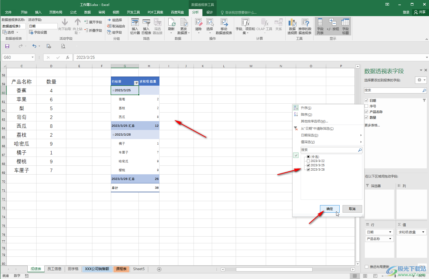Collapse the 2023/3/28 group in pivot table
The width and height of the screenshot is (429, 279).
point(113,135)
